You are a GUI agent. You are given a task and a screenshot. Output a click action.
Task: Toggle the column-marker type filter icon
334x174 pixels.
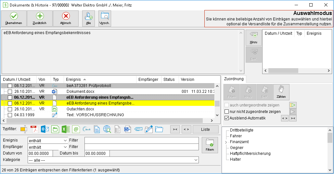pos(24,129)
